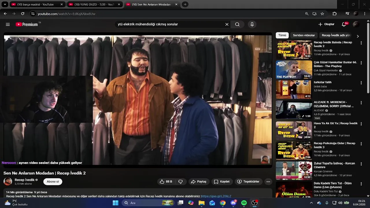Select the Seriden videolar chip

[304, 35]
